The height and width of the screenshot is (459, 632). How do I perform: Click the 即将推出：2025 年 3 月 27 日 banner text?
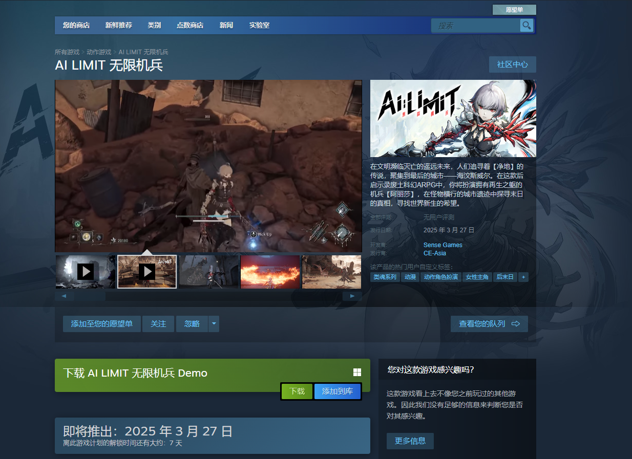[x=148, y=431]
